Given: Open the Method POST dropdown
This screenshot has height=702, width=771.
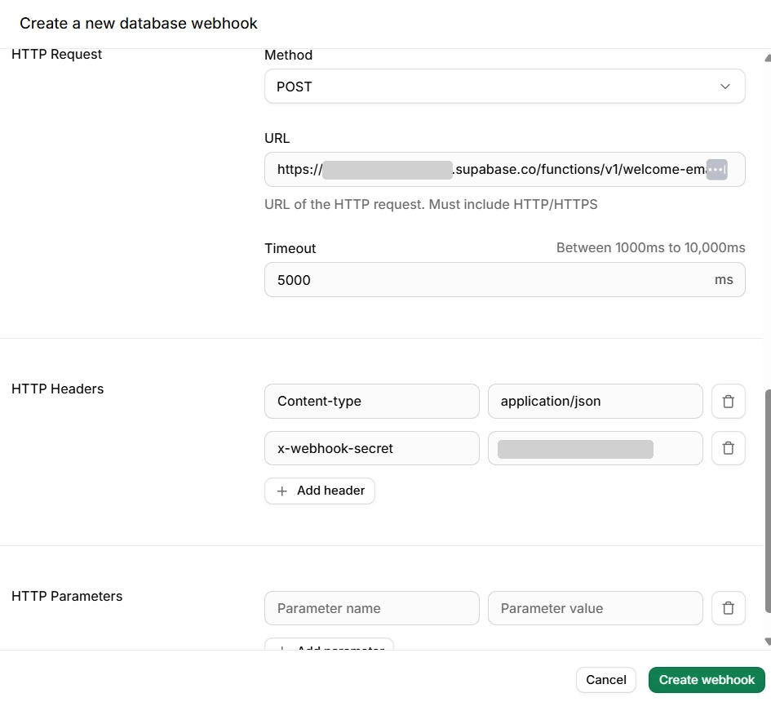Looking at the screenshot, I should pos(504,87).
